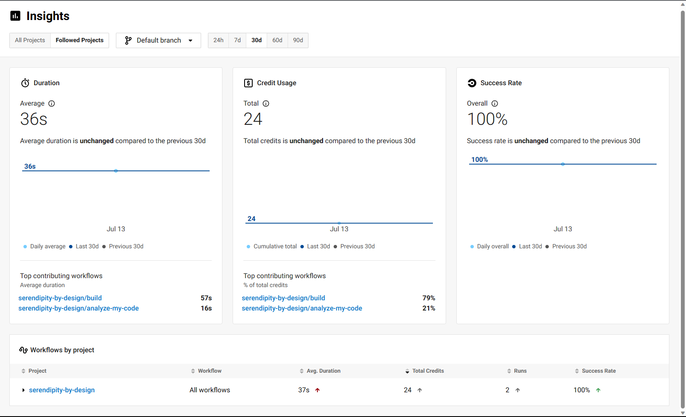This screenshot has width=686, height=417.
Task: Sort by Success Rate column header
Action: pos(598,371)
